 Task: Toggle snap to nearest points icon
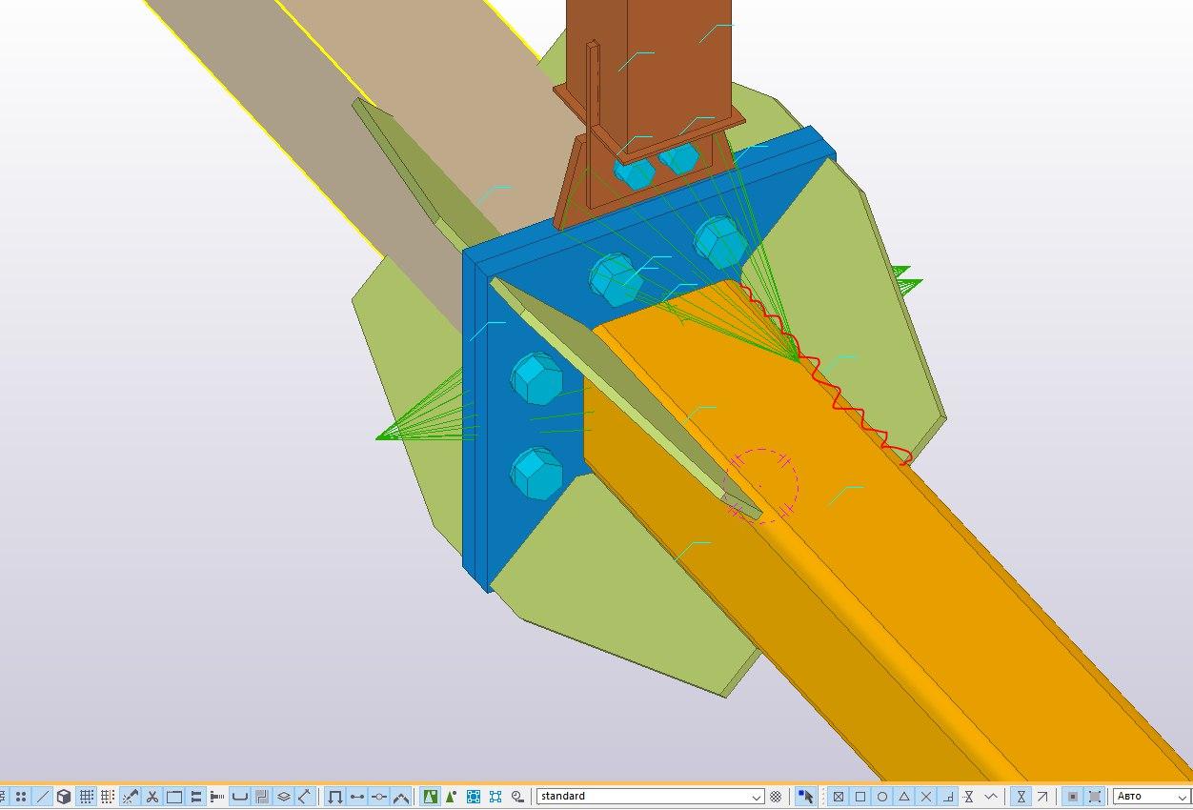point(991,797)
